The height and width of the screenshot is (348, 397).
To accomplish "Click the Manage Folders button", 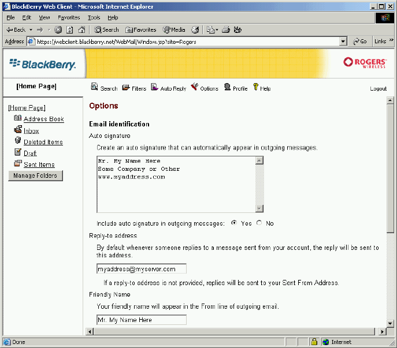I will pyautogui.click(x=35, y=175).
